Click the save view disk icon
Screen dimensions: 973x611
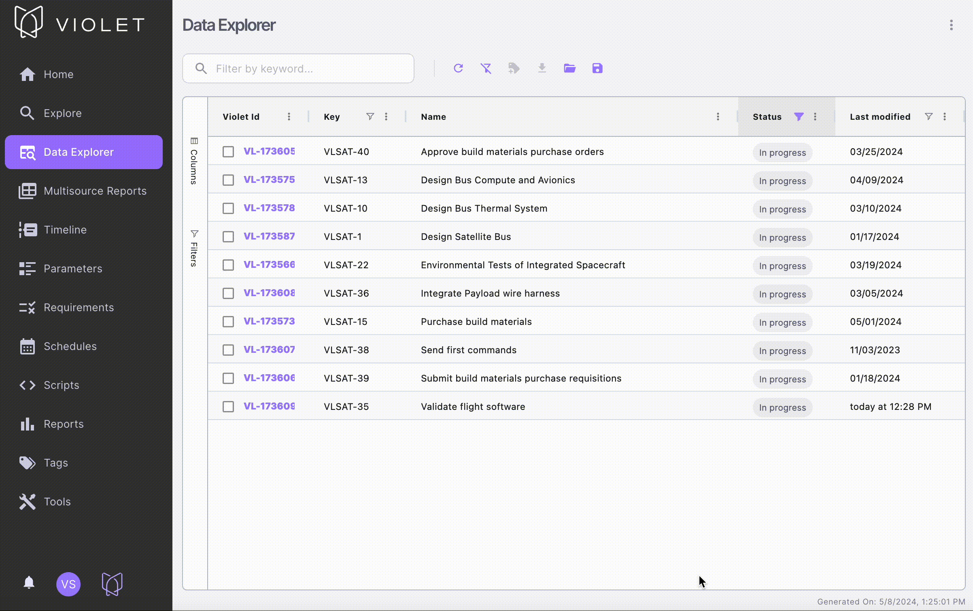tap(597, 68)
